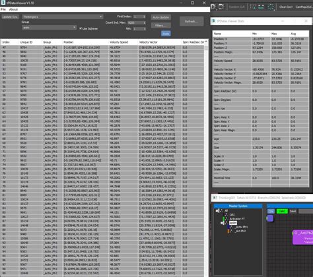Click the Refresh button
This screenshot has height=277, width=313.
coord(191,22)
